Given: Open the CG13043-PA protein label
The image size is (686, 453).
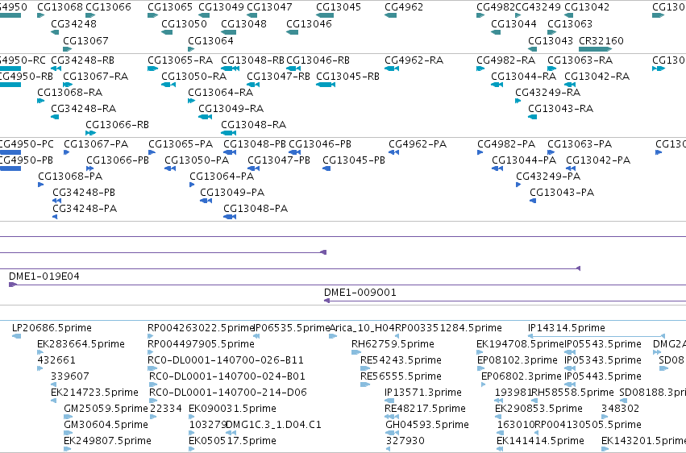Looking at the screenshot, I should (x=562, y=193).
